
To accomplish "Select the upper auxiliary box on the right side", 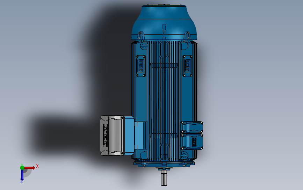I will pos(192,127).
